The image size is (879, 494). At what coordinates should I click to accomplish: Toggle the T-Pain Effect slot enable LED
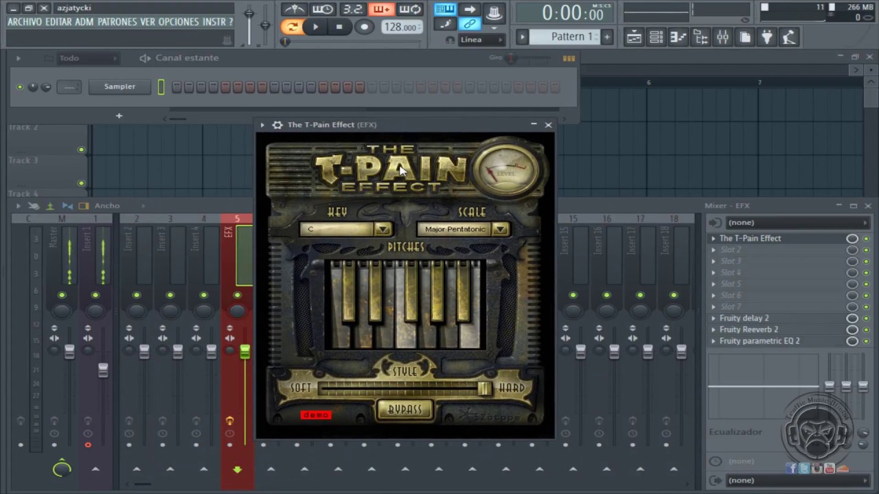click(866, 239)
